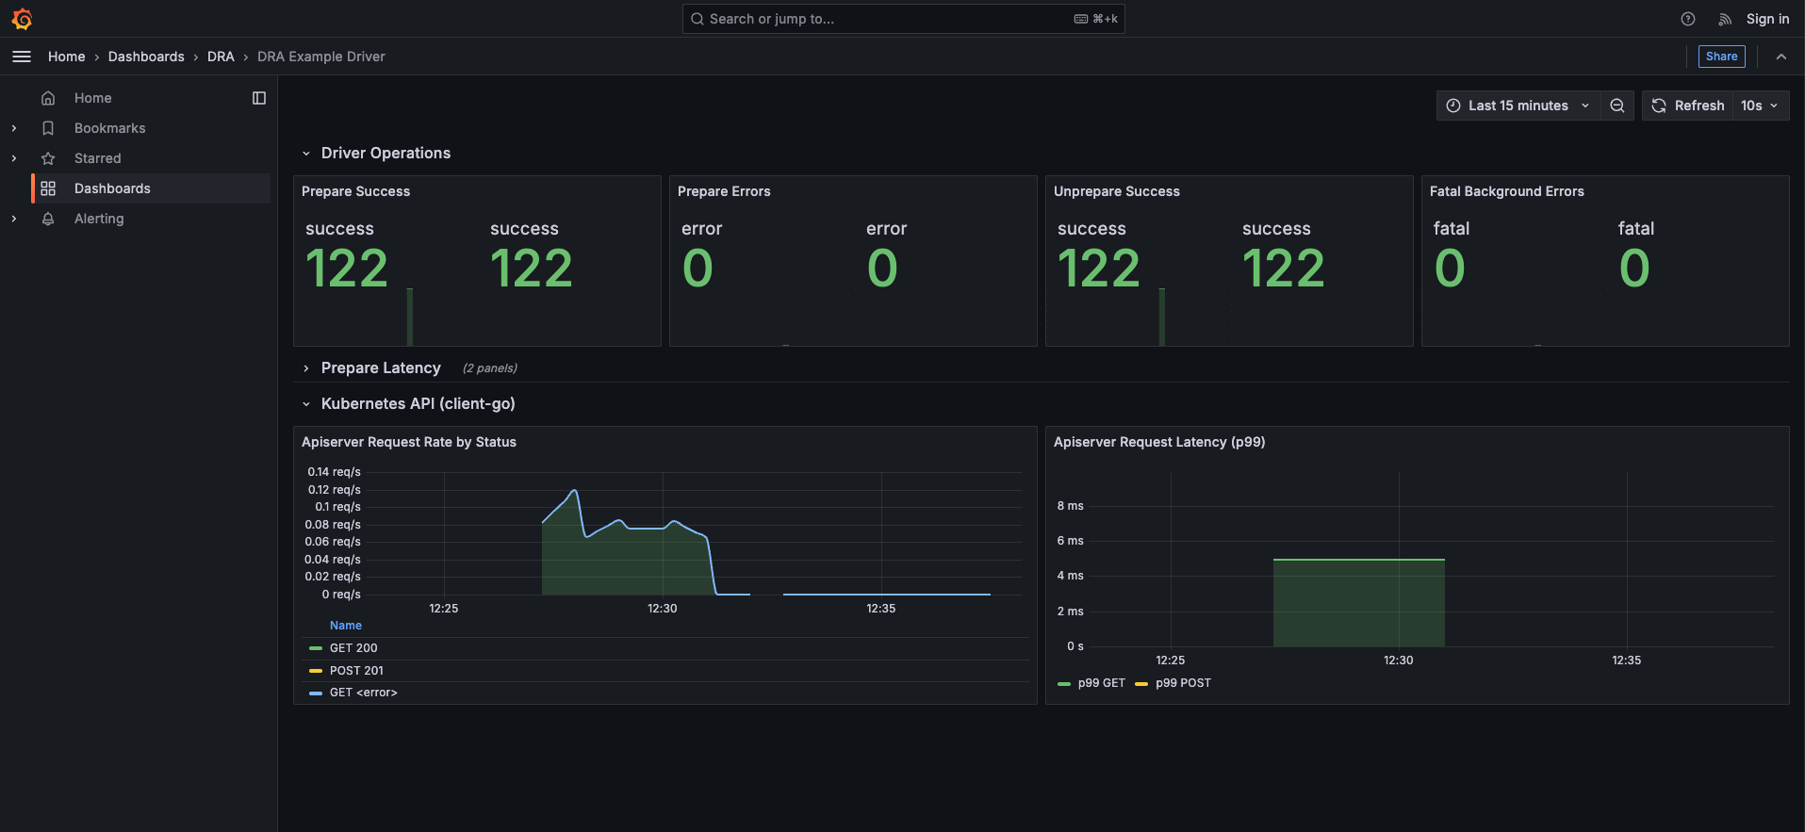Click the Share button

[1721, 57]
